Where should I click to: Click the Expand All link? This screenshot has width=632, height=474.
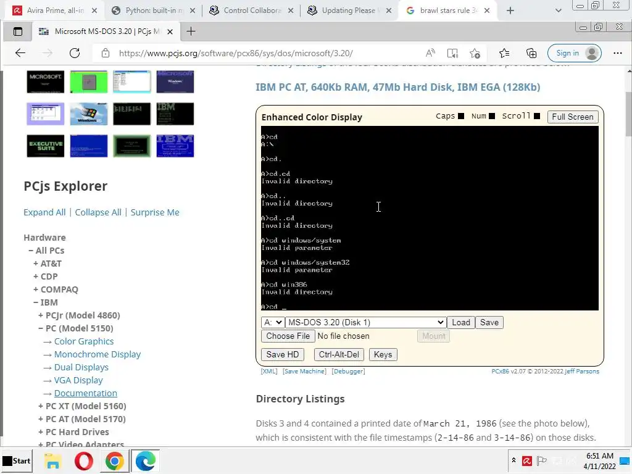coord(44,212)
